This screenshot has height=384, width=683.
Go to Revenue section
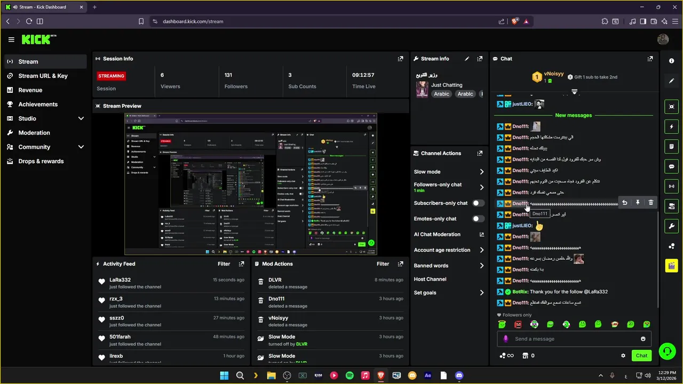click(x=45, y=90)
